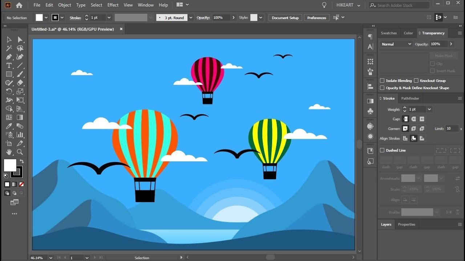The height and width of the screenshot is (261, 465).
Task: Click the Preferences button
Action: click(317, 18)
